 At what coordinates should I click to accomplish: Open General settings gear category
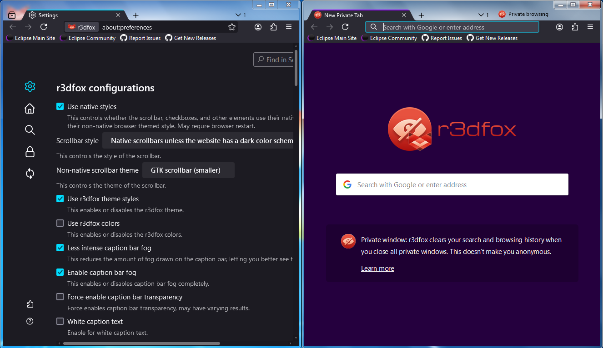click(x=30, y=86)
